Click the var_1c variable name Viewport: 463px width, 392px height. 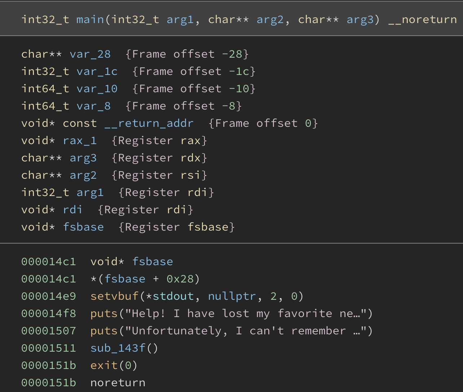pos(97,71)
